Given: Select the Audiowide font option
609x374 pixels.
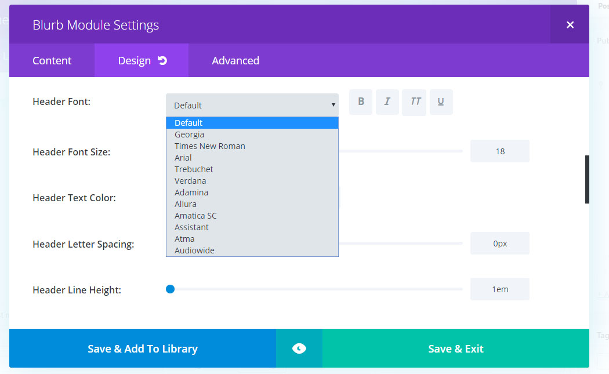Looking at the screenshot, I should point(194,250).
